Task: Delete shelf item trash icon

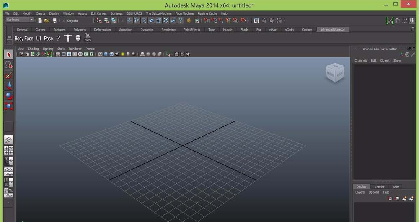Action: [413, 29]
